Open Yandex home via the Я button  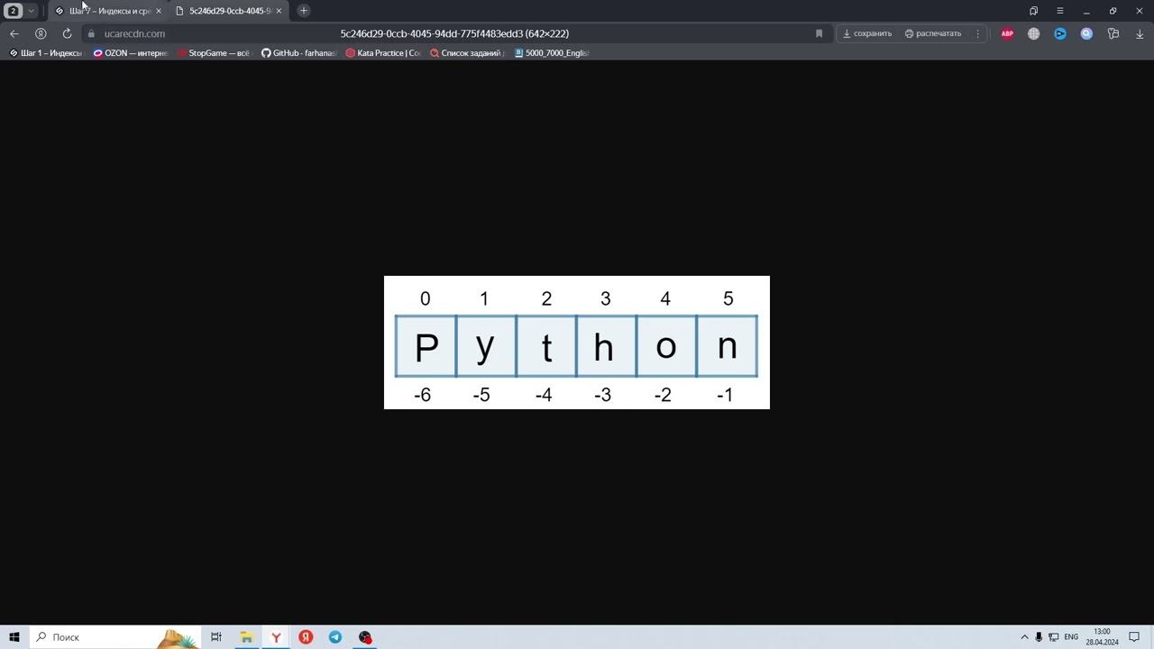click(x=41, y=33)
